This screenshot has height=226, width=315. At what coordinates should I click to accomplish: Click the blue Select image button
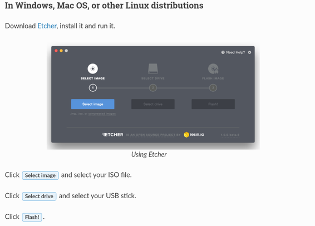(92, 104)
